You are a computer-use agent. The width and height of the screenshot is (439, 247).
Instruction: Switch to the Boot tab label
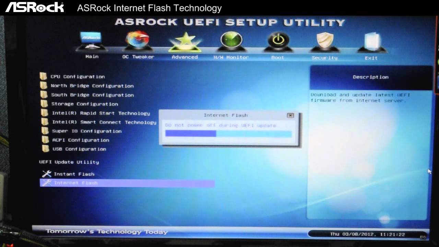277,58
